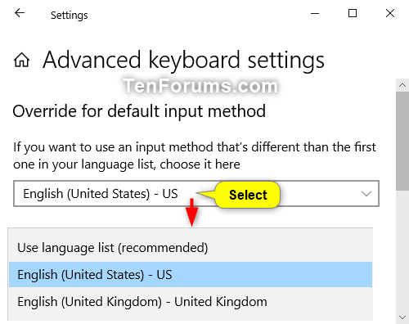Image resolution: width=409 pixels, height=324 pixels.
Task: Open the English (United States) - US combo box
Action: point(196,193)
